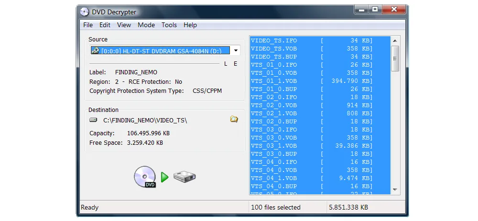
Task: Click the Region 2 value
Action: point(117,81)
